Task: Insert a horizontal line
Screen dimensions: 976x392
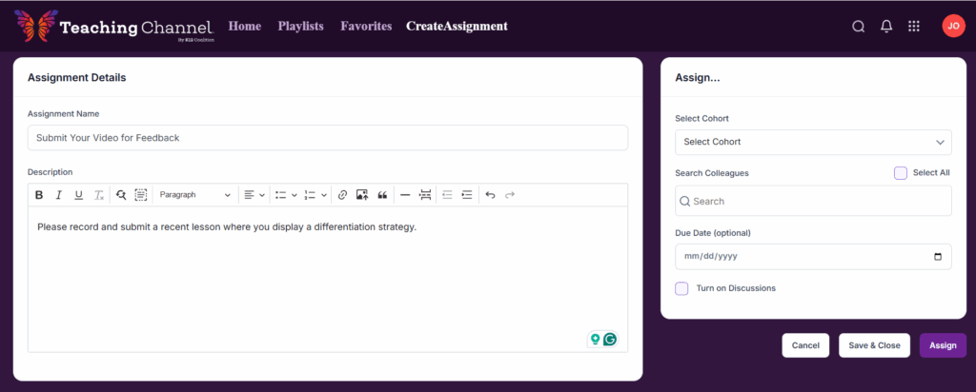Action: (405, 195)
